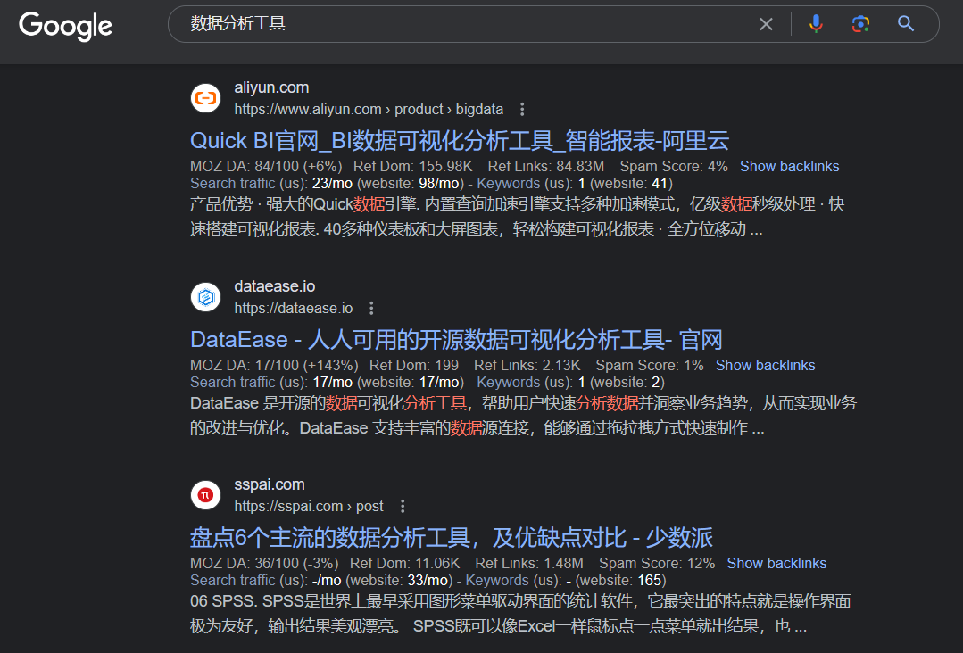Screen dimensions: 963x653
Task: Click the sspai.com site name
Action: (269, 484)
